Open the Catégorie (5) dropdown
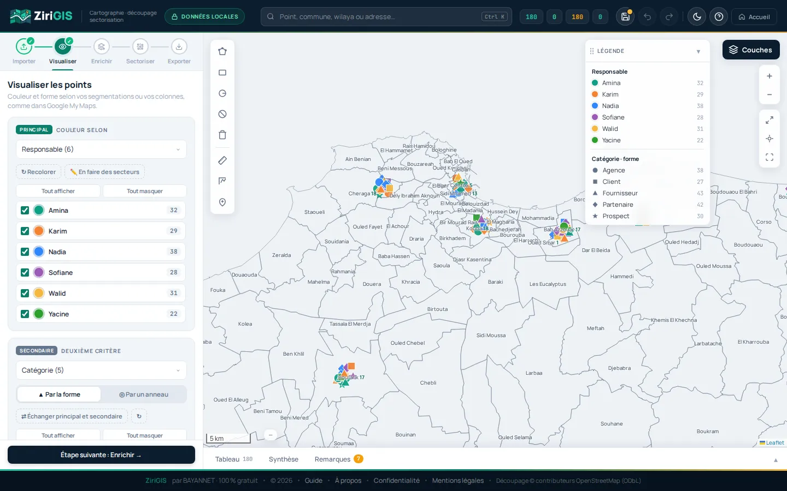The height and width of the screenshot is (491, 787). click(x=101, y=370)
